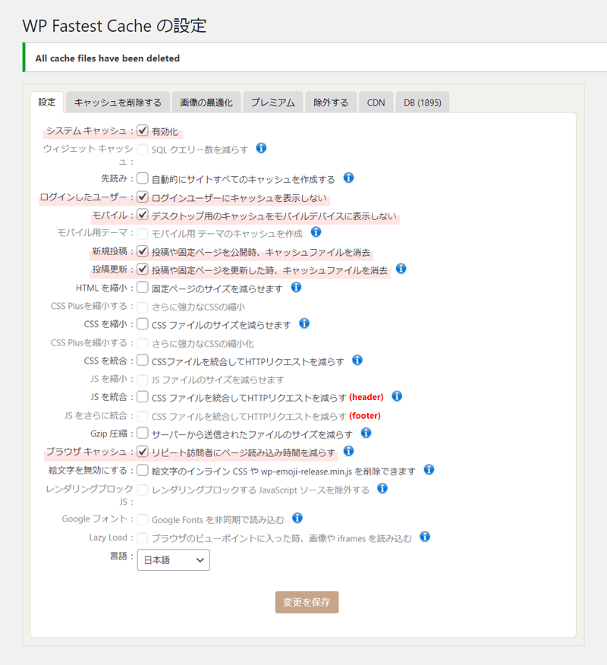Click the 変更を保存 button
Viewport: 607px width, 665px height.
pos(307,602)
